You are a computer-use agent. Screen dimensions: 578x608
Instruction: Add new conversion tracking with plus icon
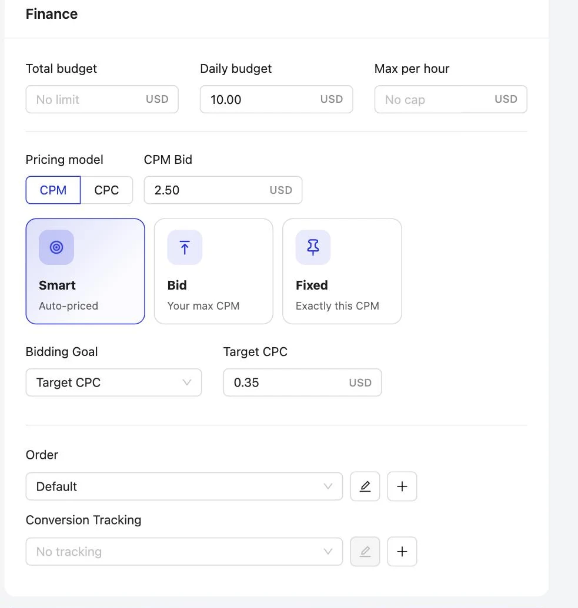(402, 552)
